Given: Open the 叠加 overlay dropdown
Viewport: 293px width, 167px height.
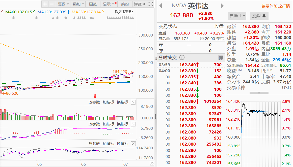Looking at the screenshot, I should pos(78,4).
